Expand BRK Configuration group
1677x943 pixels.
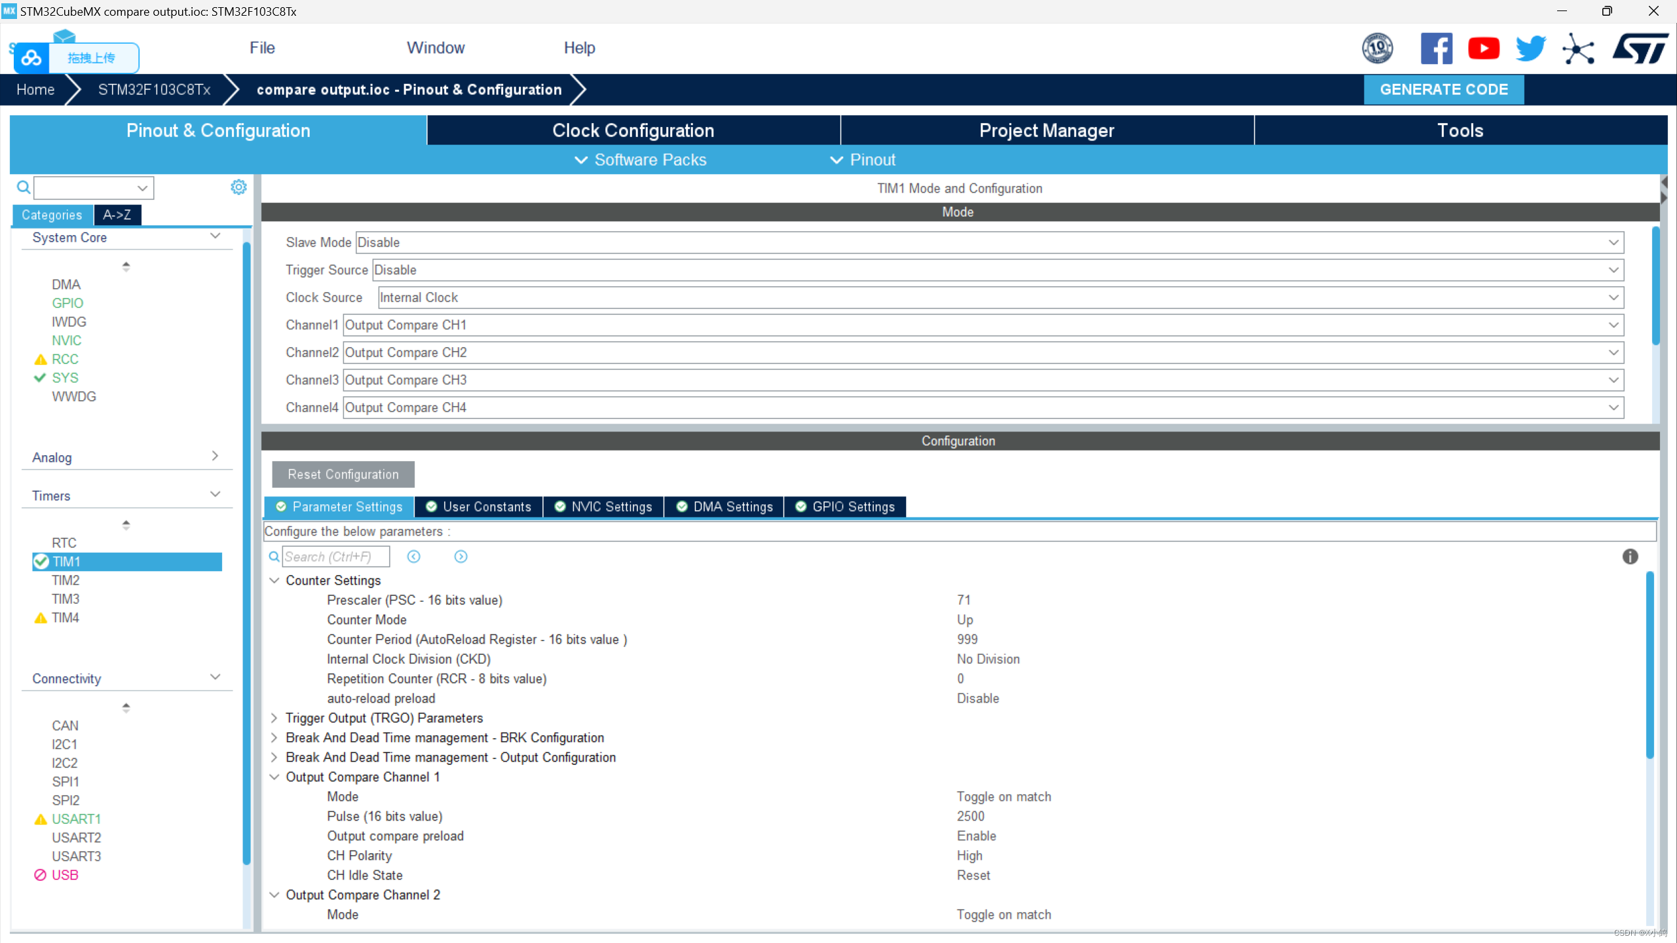tap(274, 737)
